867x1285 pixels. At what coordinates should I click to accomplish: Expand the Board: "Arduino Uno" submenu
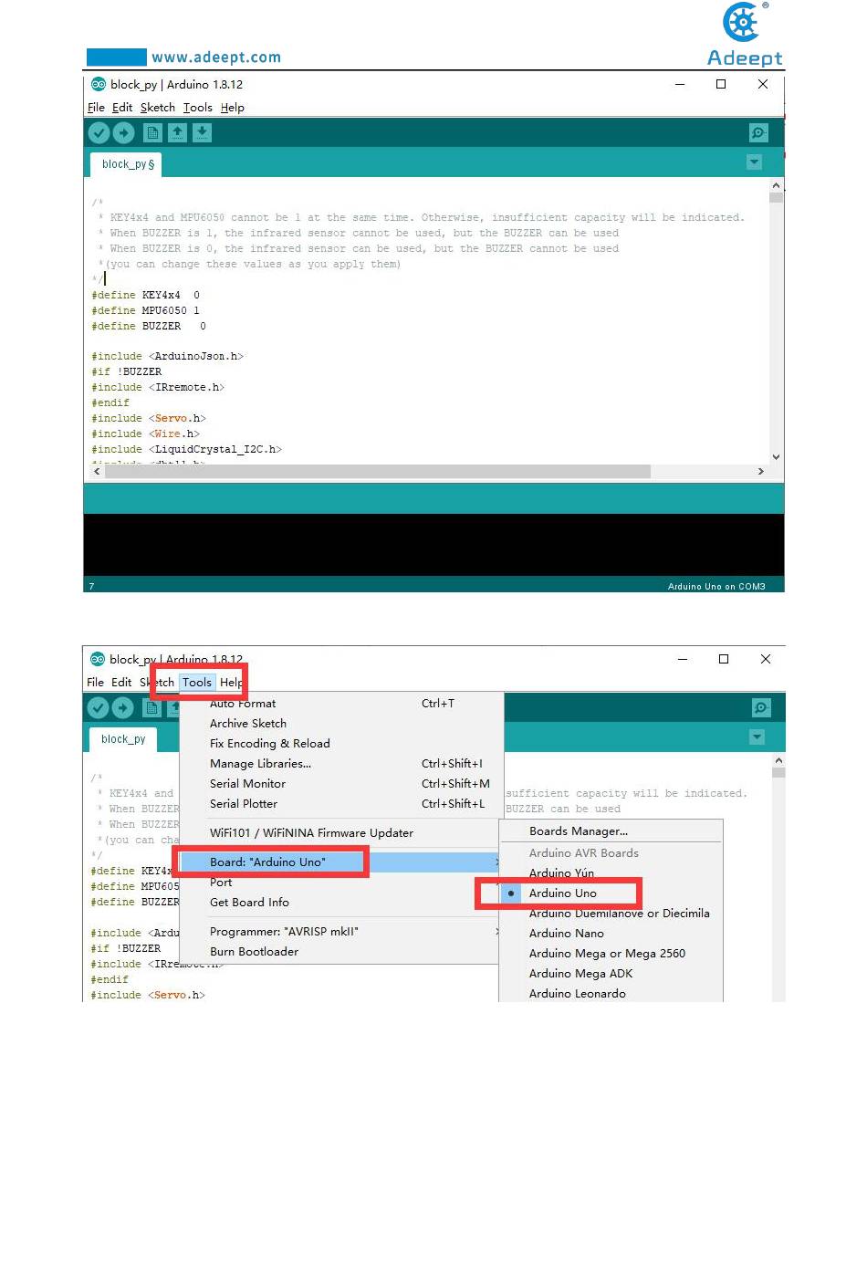click(x=341, y=862)
